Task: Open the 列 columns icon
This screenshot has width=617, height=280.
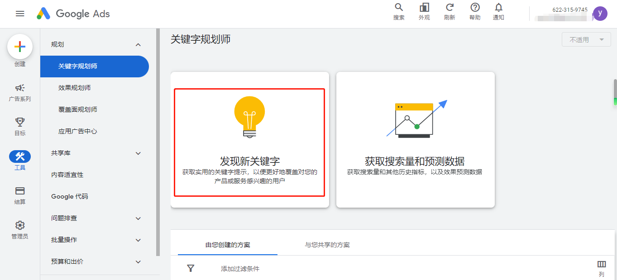Action: 602,264
